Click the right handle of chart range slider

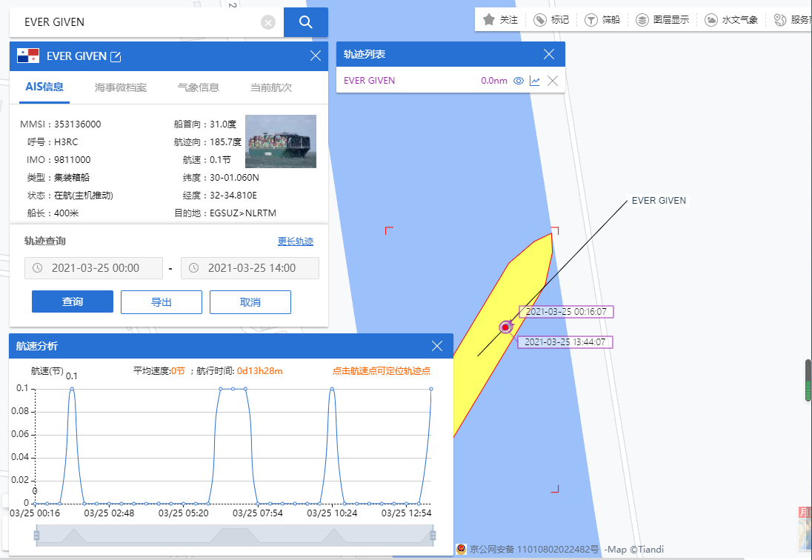pos(433,535)
